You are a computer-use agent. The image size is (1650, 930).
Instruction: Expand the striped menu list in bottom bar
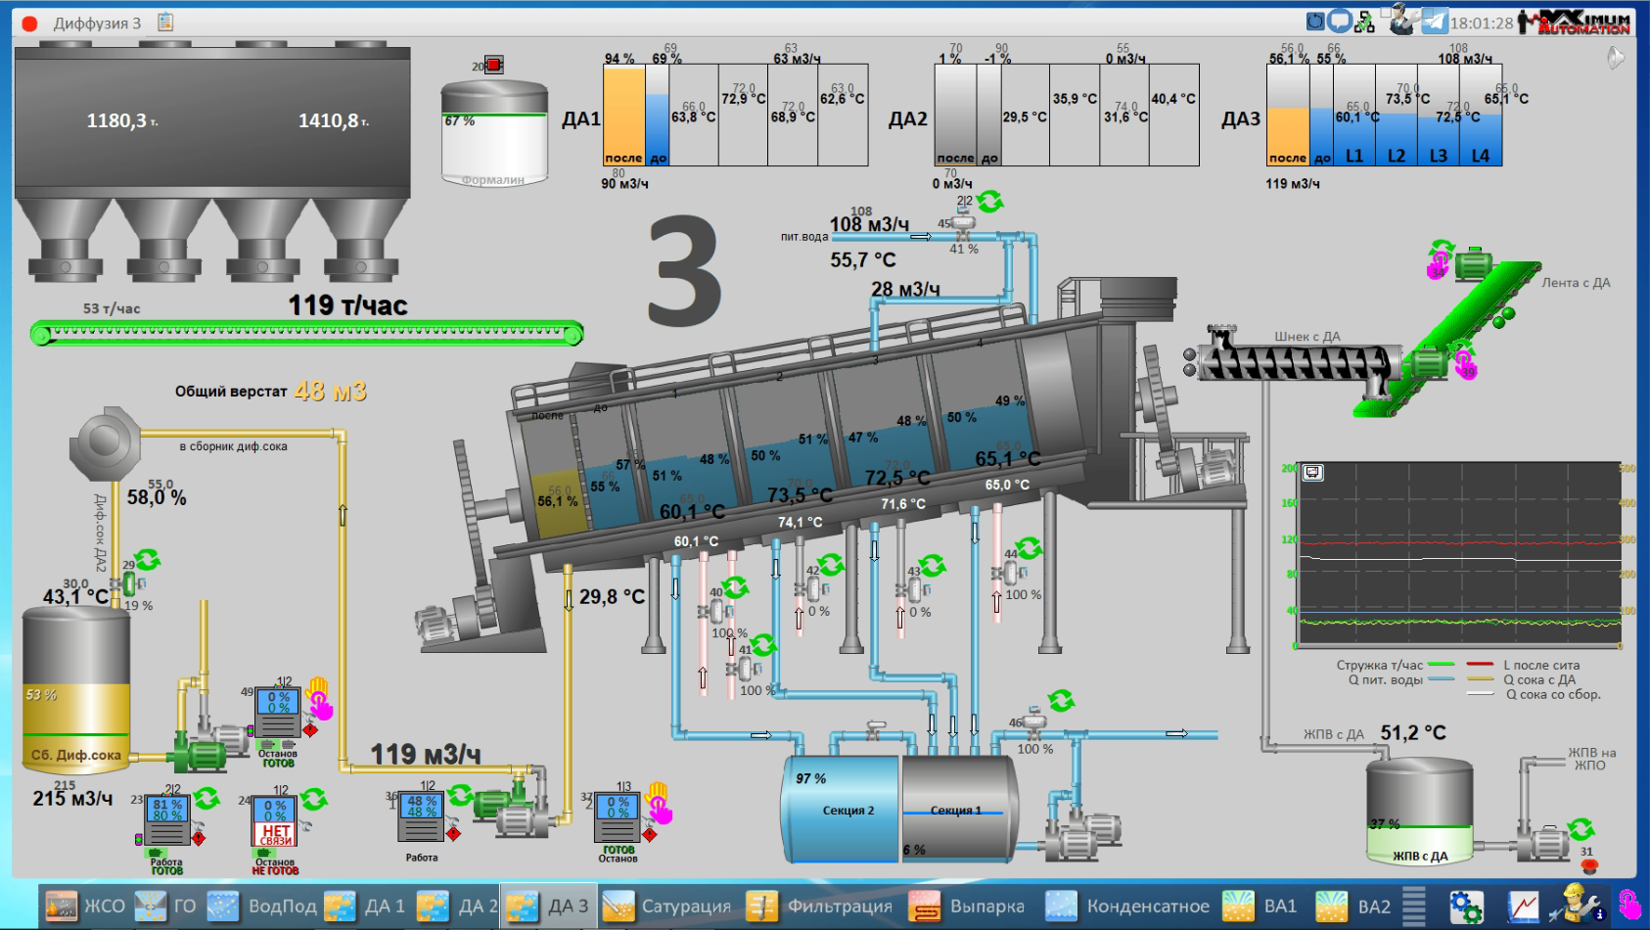1414,906
